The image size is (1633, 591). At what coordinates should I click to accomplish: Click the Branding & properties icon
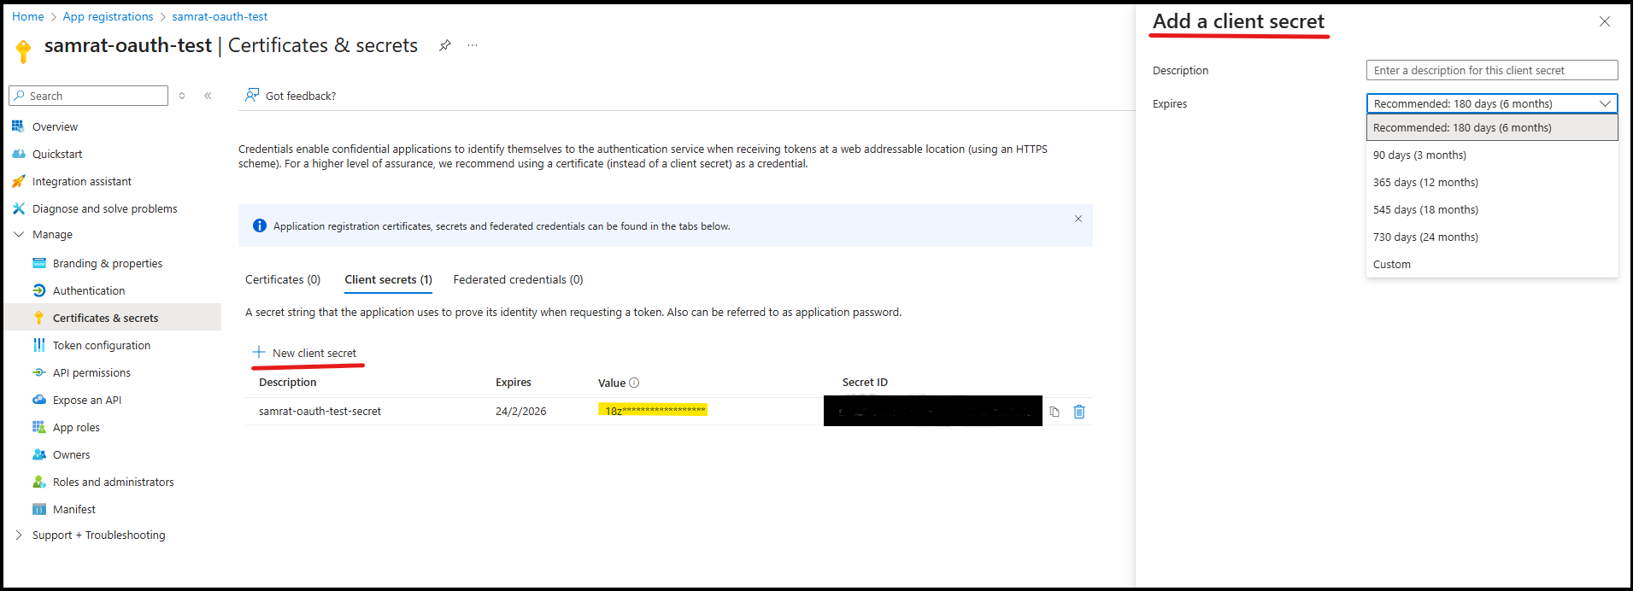[39, 263]
